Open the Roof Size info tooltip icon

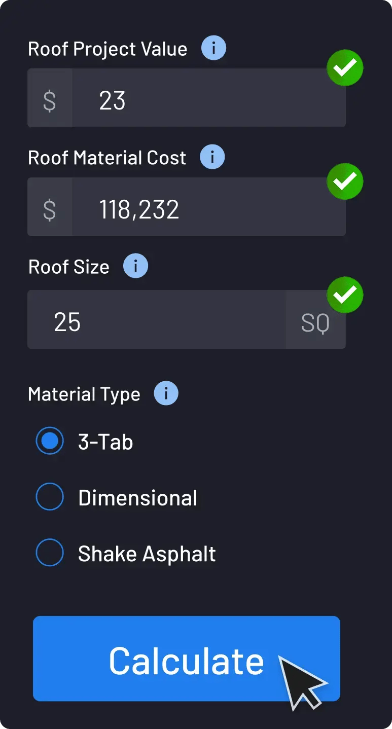pyautogui.click(x=135, y=267)
